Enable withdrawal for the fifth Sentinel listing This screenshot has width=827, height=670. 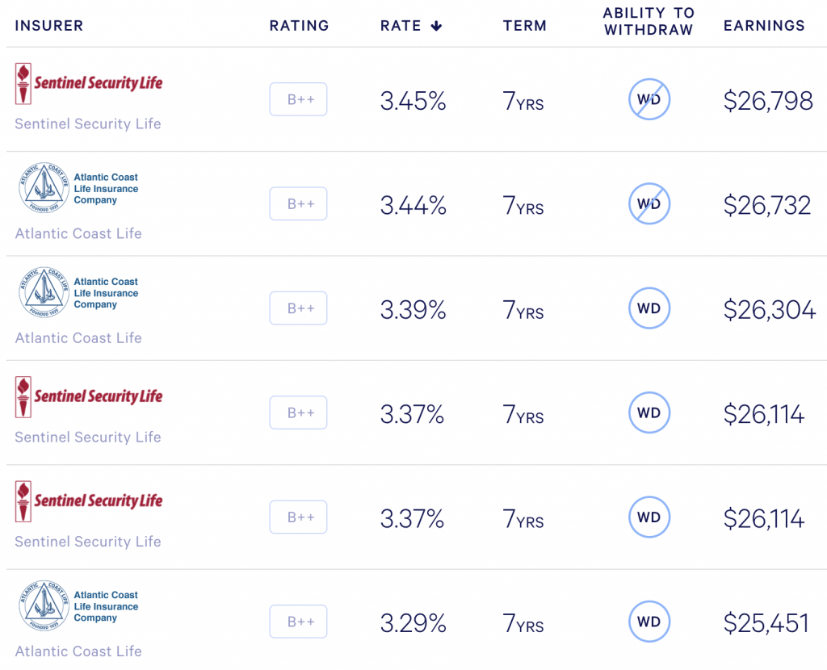649,517
